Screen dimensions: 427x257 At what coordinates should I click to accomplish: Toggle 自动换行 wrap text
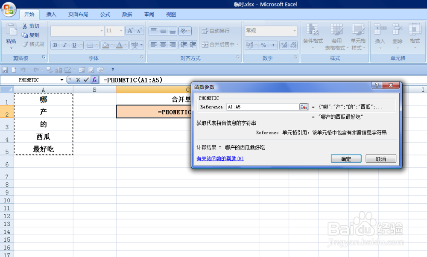tap(216, 31)
